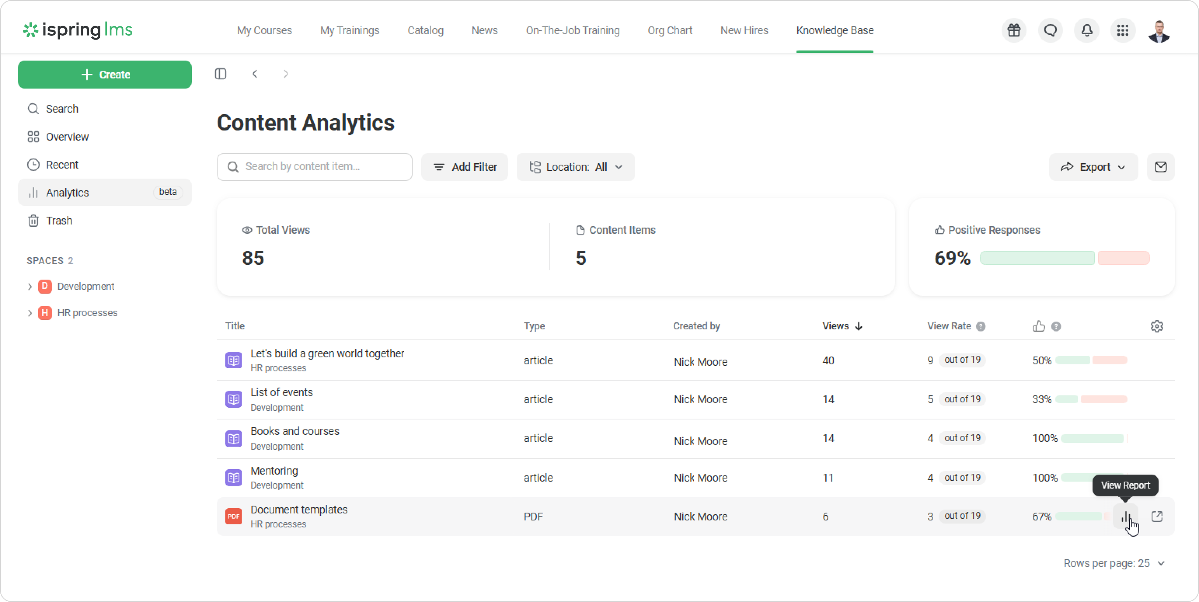The image size is (1199, 602).
Task: Toggle sort order on Views column
Action: [842, 326]
